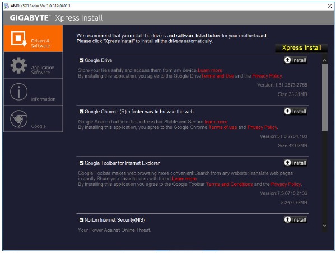
Task: Uncheck Google Toolbar for Internet Explorer checkbox
Action: pyautogui.click(x=82, y=163)
